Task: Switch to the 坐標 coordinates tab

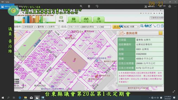Action: pyautogui.click(x=98, y=20)
